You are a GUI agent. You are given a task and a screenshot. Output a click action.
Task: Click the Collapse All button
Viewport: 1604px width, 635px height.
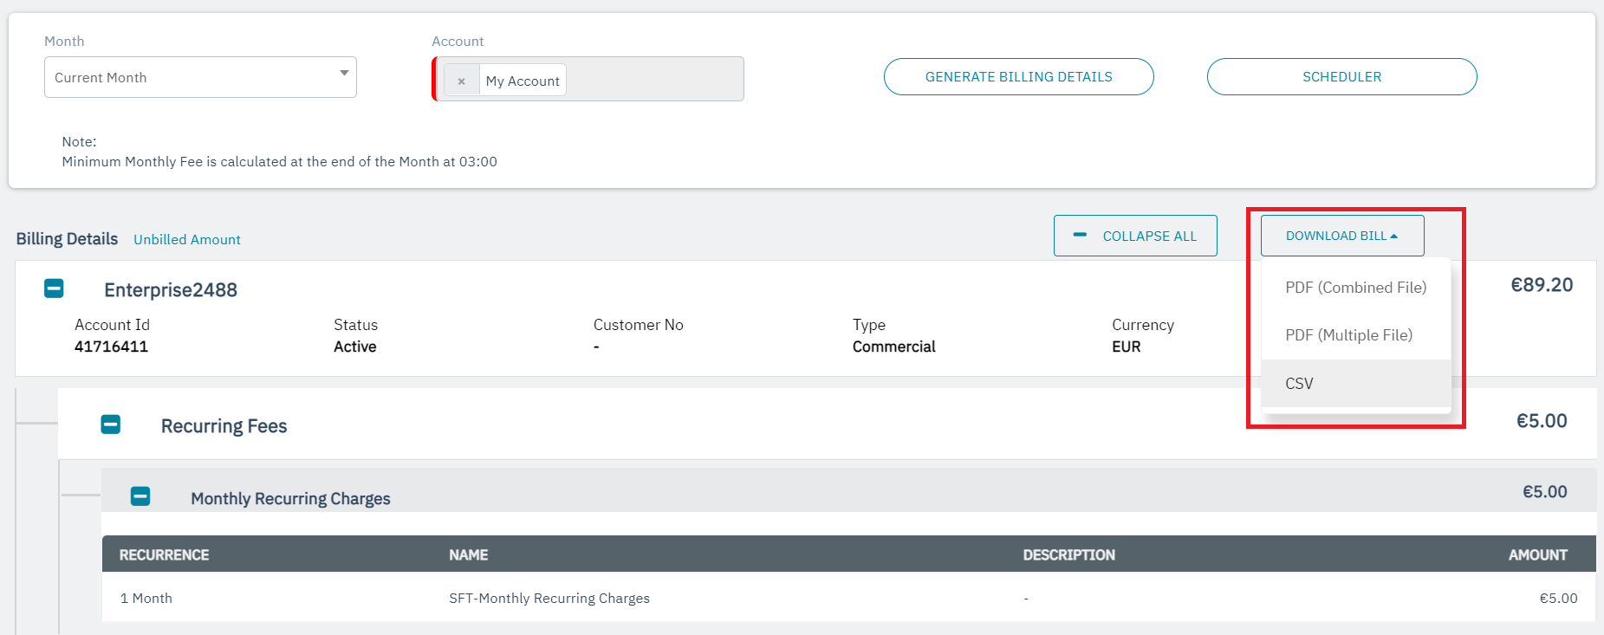pyautogui.click(x=1135, y=236)
